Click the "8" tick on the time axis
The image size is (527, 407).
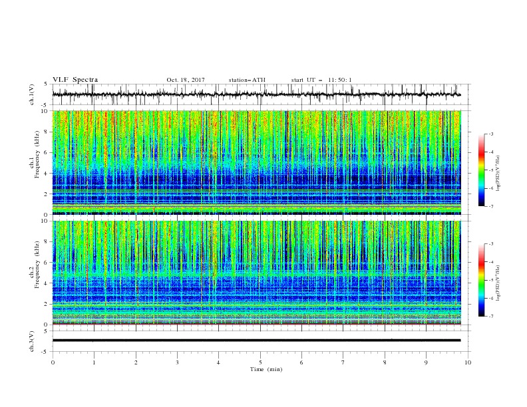[x=385, y=362]
